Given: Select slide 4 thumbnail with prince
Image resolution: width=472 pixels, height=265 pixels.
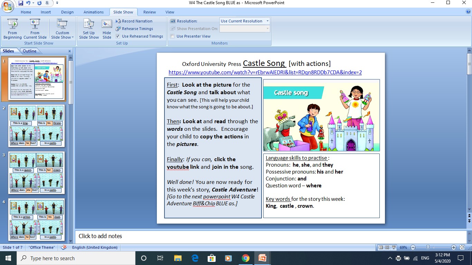Looking at the screenshot, I should (36, 219).
